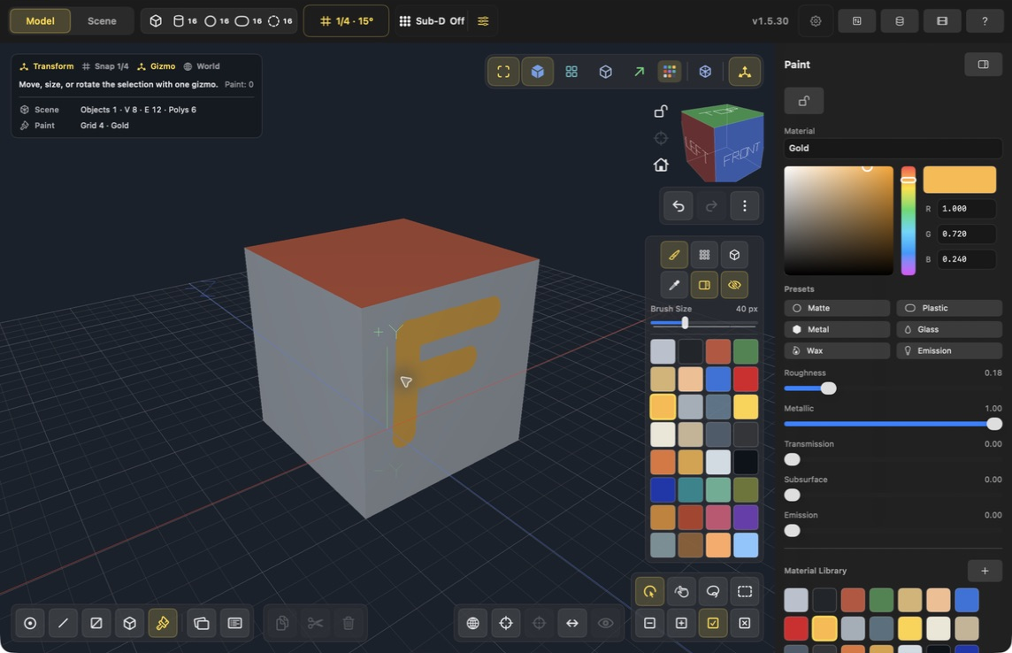Image resolution: width=1012 pixels, height=653 pixels.
Task: Toggle the split panel paint option
Action: [704, 285]
